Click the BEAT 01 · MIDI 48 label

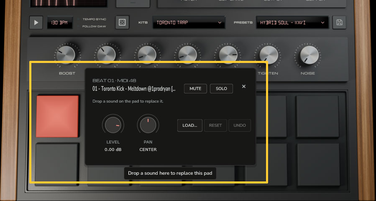pyautogui.click(x=114, y=80)
